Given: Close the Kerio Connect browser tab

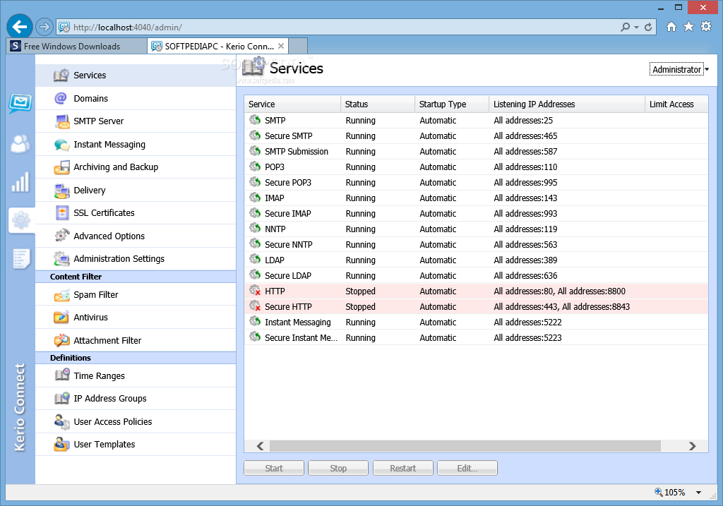Looking at the screenshot, I should pyautogui.click(x=281, y=46).
